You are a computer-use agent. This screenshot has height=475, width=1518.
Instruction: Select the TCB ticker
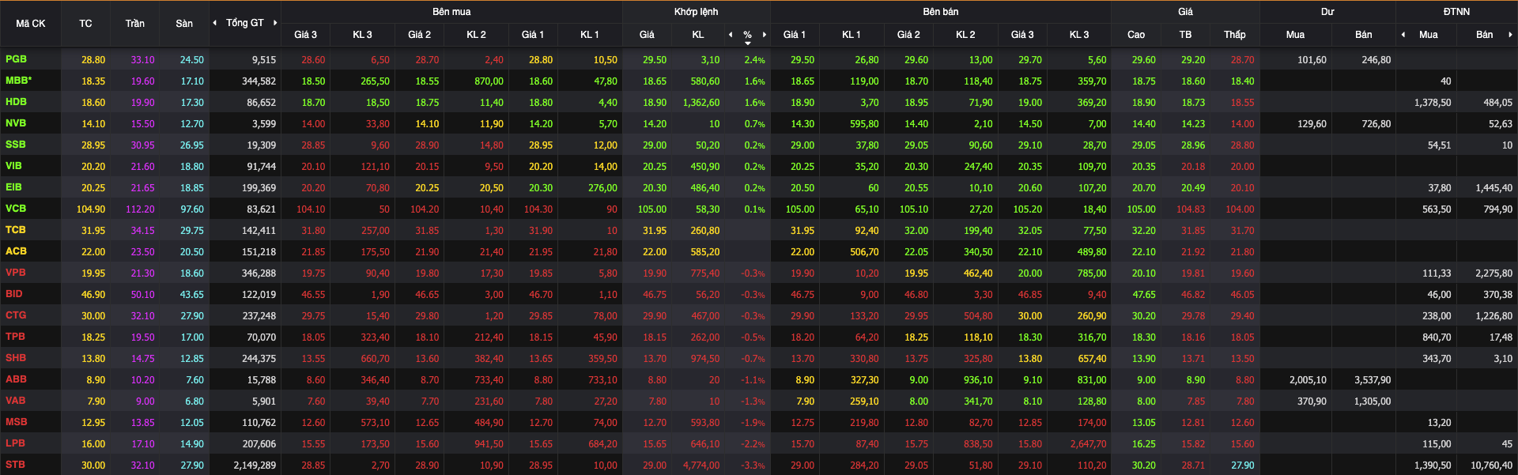pyautogui.click(x=16, y=230)
